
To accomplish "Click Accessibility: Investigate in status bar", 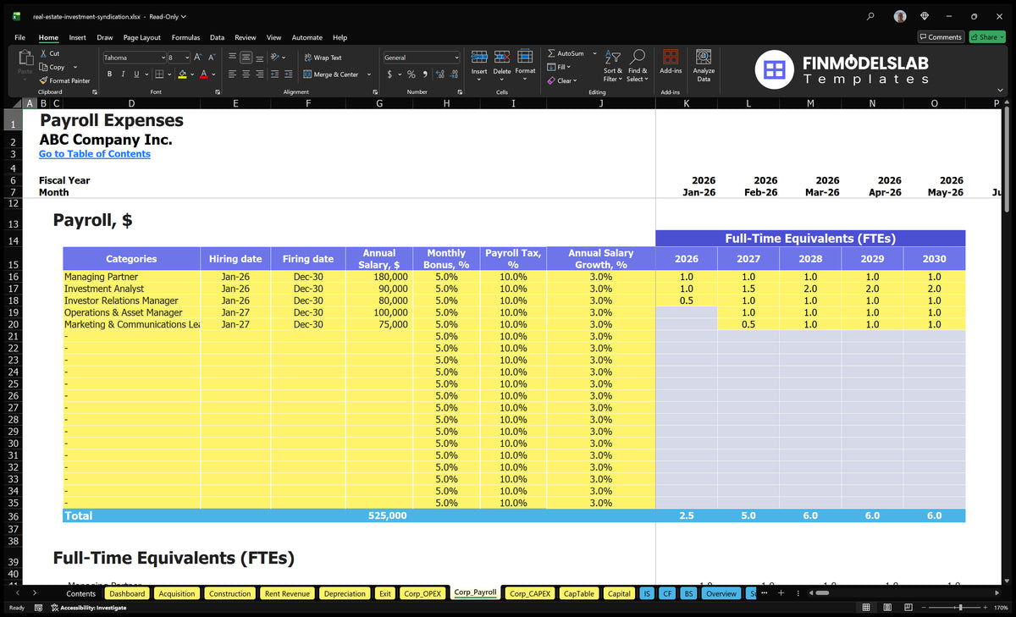I will 87,608.
